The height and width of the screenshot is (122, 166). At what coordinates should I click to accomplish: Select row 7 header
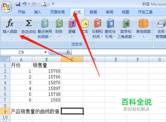(x=5, y=100)
